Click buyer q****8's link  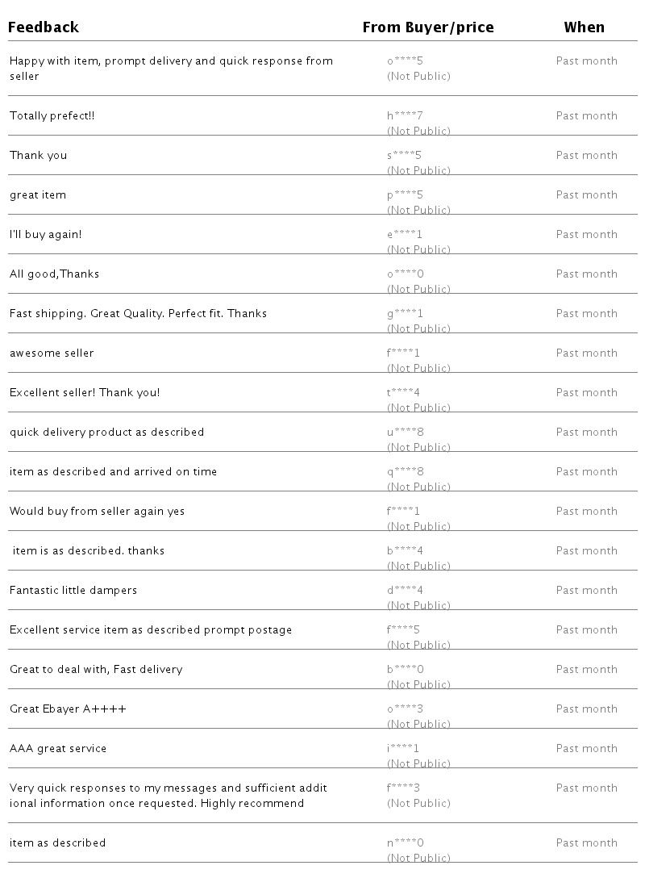coord(405,471)
